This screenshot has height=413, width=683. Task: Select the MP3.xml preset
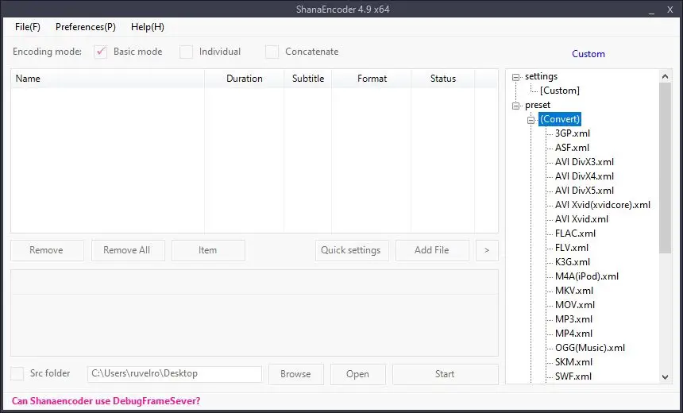pyautogui.click(x=573, y=319)
